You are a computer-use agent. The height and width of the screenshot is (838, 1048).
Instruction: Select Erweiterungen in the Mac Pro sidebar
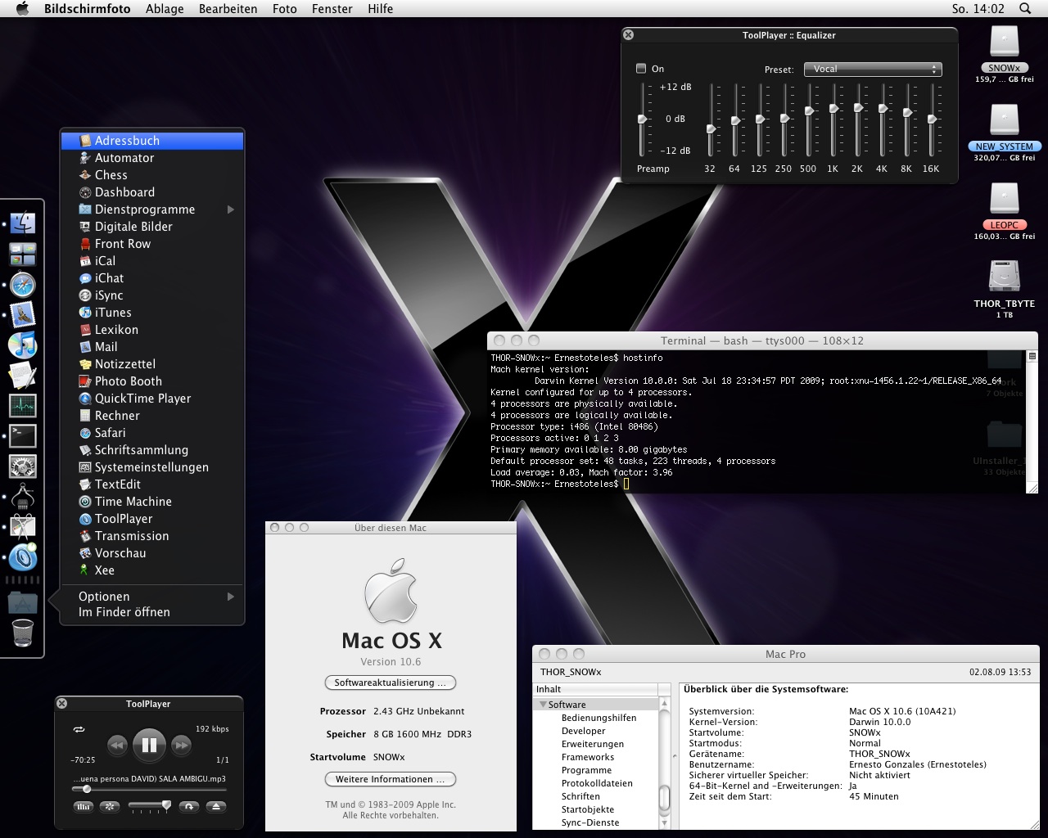593,744
